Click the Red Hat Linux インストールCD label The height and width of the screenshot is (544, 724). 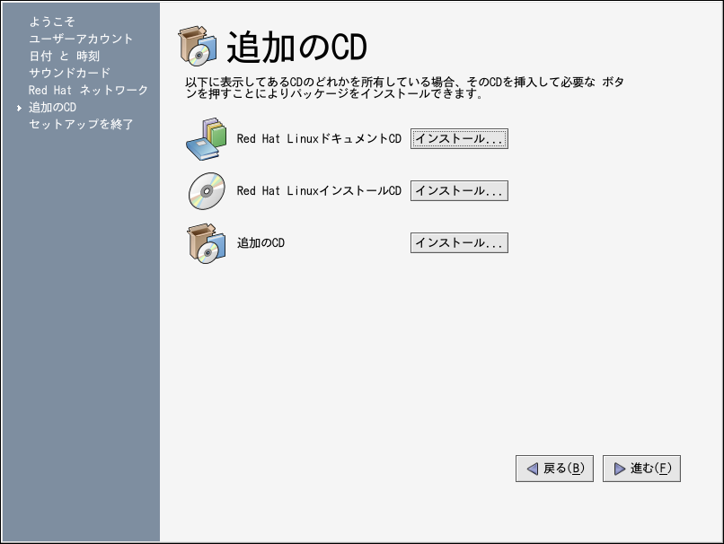[319, 191]
